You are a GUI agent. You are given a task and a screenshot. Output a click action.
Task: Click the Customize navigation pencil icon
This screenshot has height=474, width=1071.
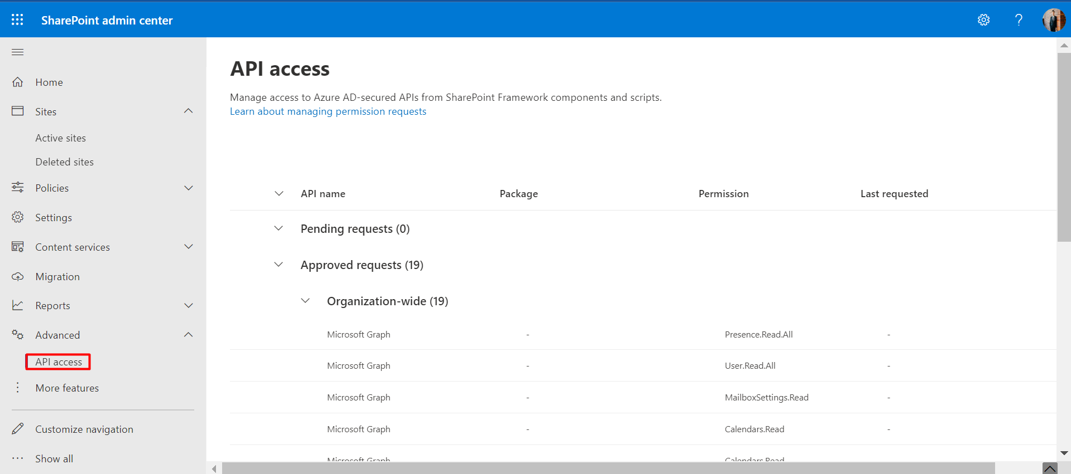pyautogui.click(x=18, y=429)
